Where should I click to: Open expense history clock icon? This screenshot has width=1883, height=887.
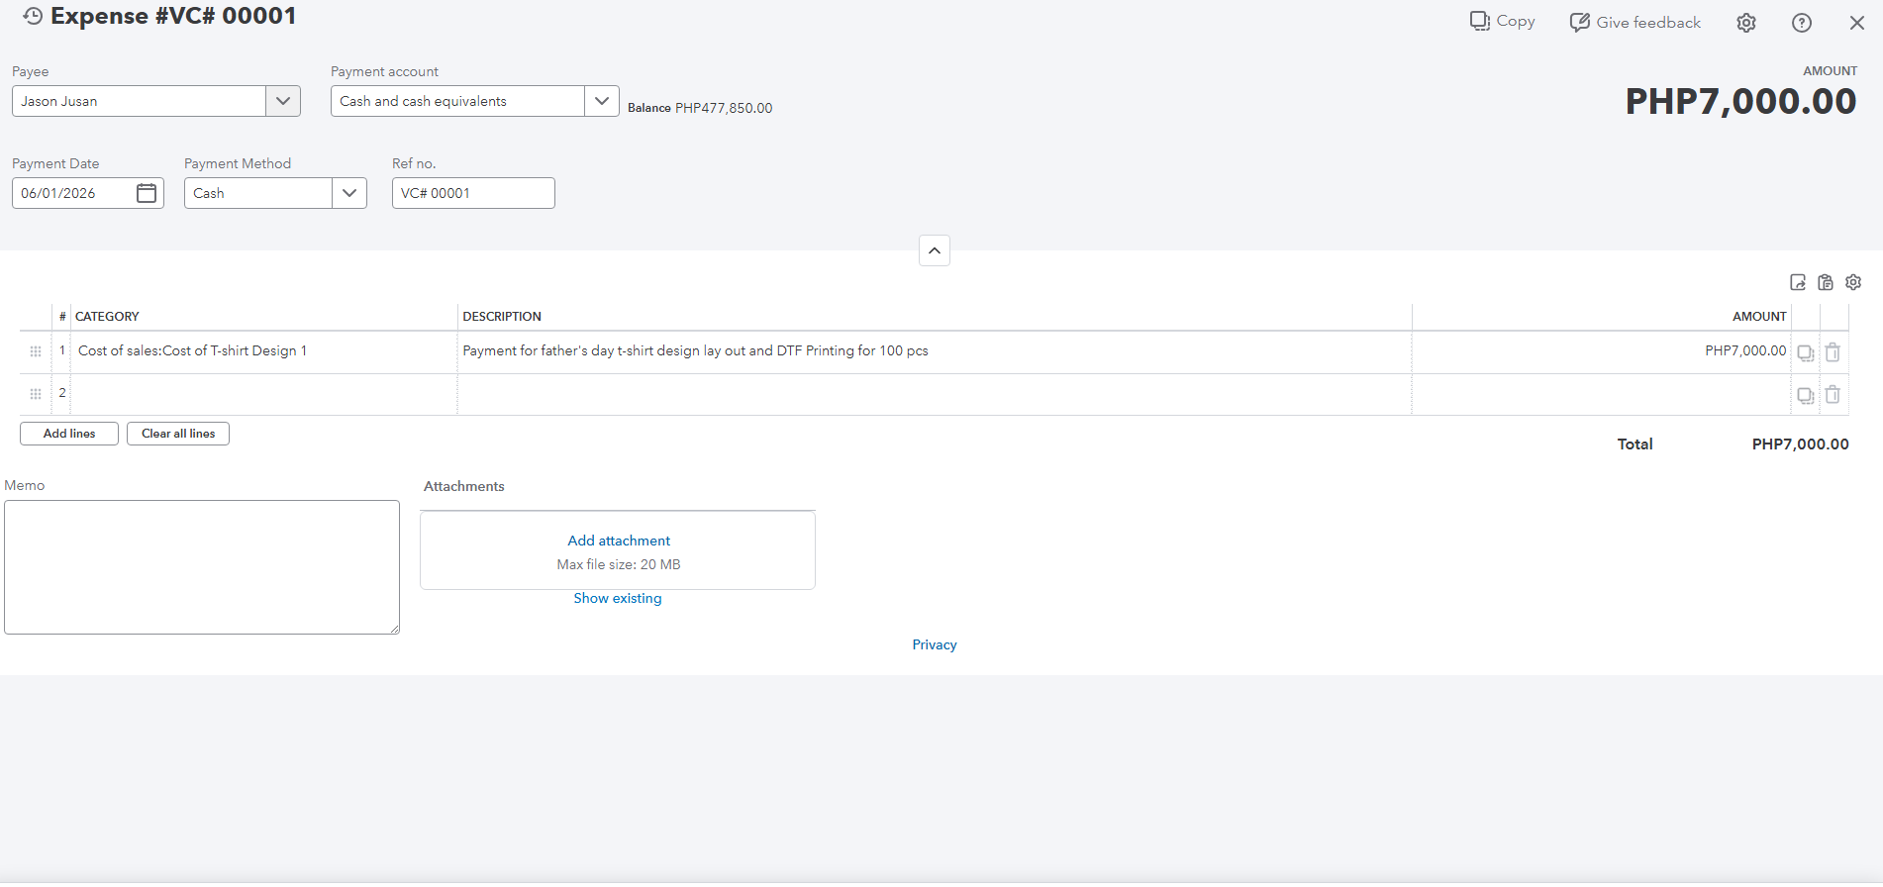point(33,16)
